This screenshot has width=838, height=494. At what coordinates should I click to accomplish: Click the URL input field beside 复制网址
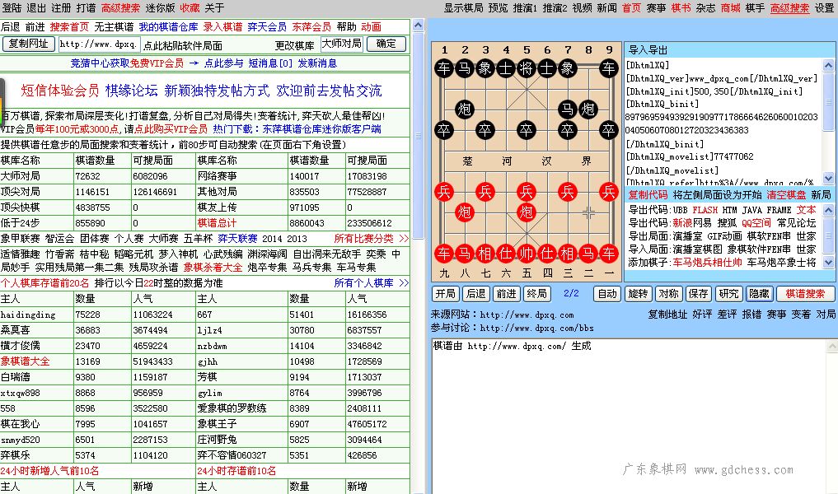[99, 44]
